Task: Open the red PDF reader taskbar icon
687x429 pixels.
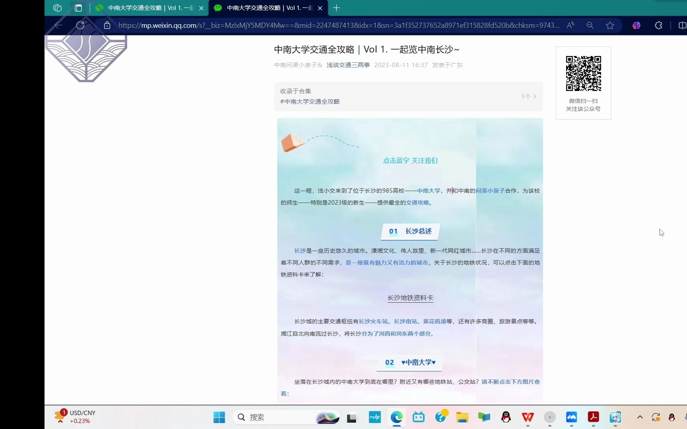Action: [x=593, y=417]
